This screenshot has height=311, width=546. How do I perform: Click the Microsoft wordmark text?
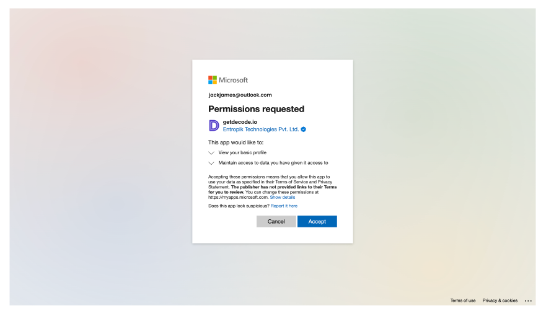233,80
